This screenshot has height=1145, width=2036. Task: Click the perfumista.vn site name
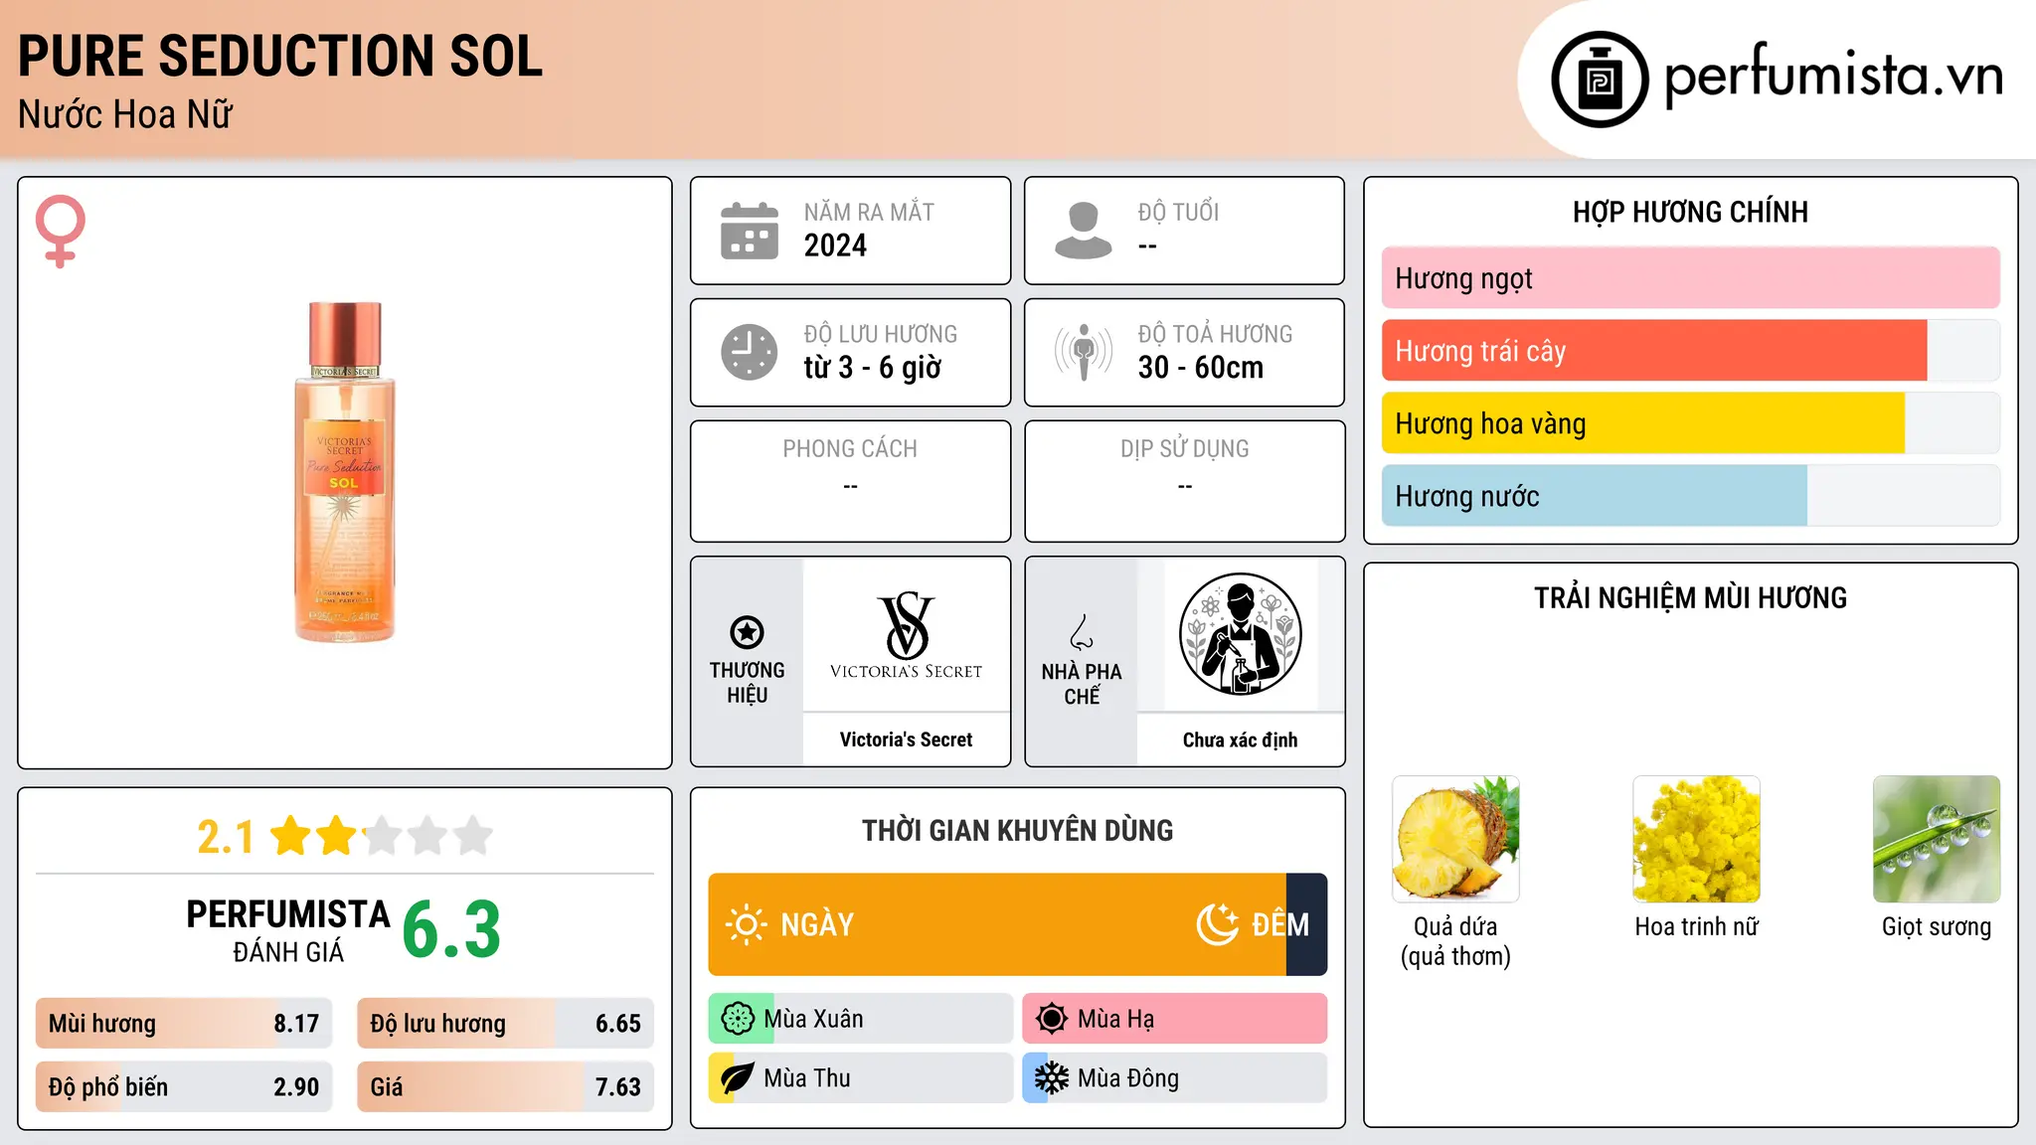tap(1833, 76)
